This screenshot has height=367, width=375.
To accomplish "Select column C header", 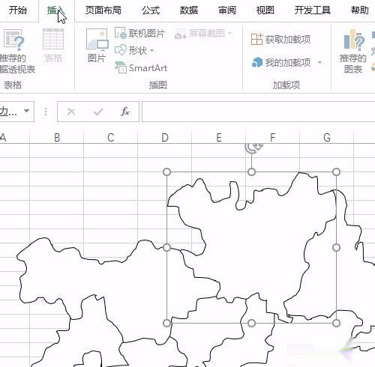I will pyautogui.click(x=111, y=138).
